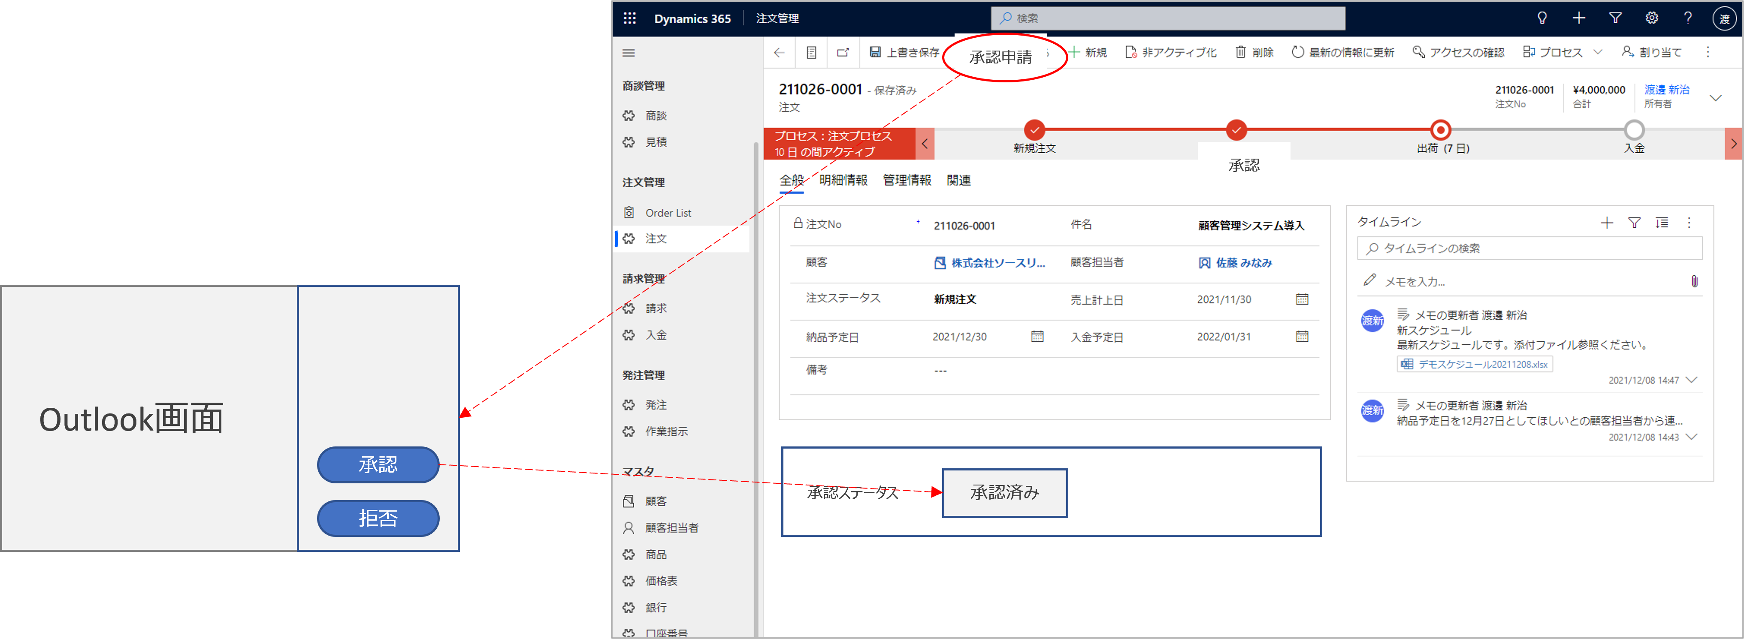Filter timeline entries with the funnel icon
The image size is (1744, 639).
(1634, 223)
